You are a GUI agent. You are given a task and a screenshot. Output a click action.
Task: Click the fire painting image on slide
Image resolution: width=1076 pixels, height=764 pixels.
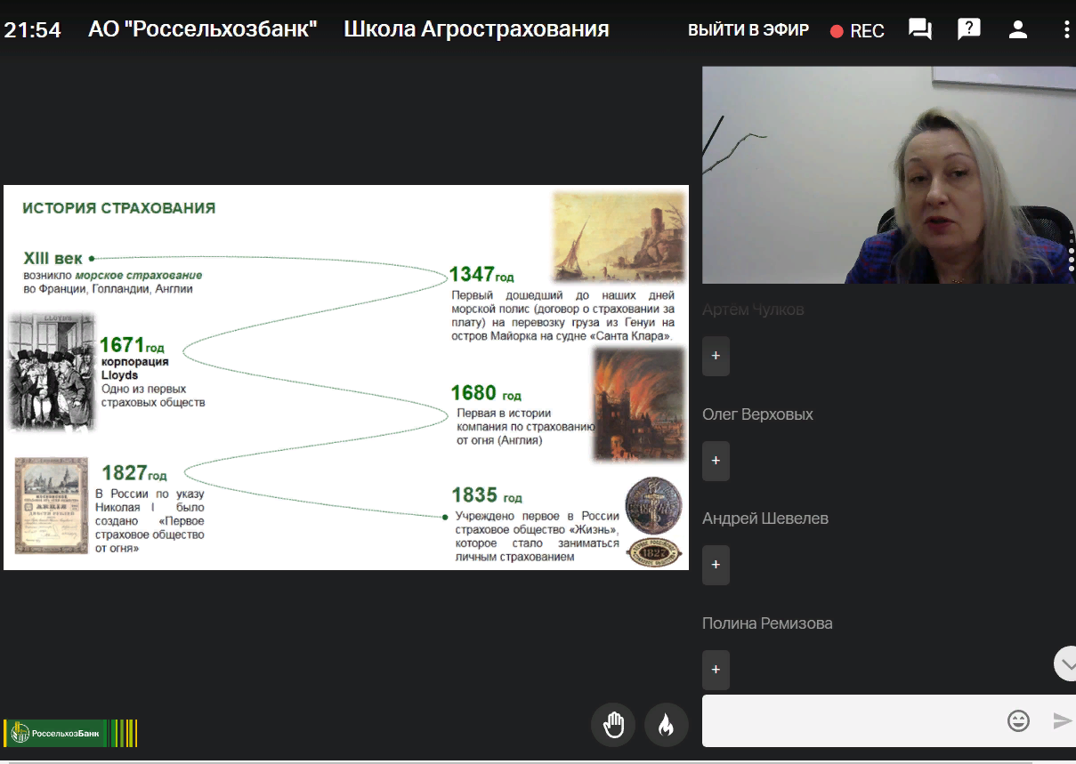click(x=639, y=405)
